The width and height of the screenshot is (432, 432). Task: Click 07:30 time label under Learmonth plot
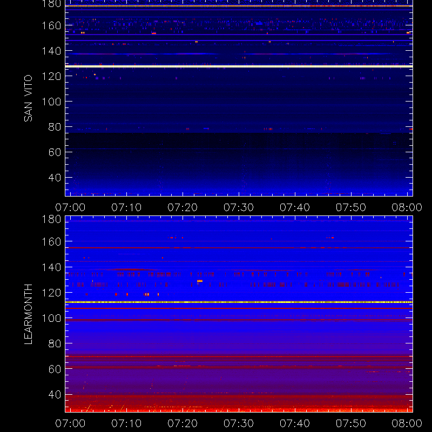tap(239, 423)
